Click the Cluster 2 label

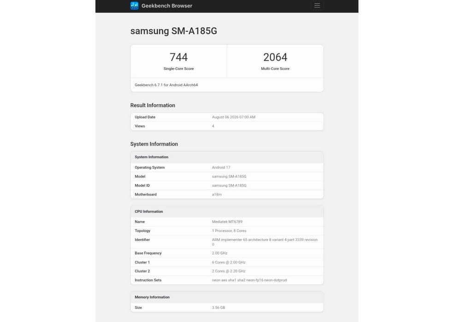click(x=142, y=271)
